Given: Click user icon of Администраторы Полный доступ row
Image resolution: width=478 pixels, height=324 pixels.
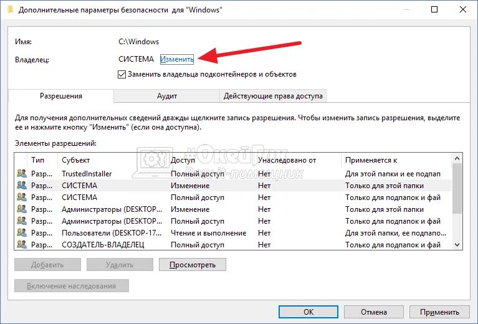Looking at the screenshot, I should coord(22,221).
